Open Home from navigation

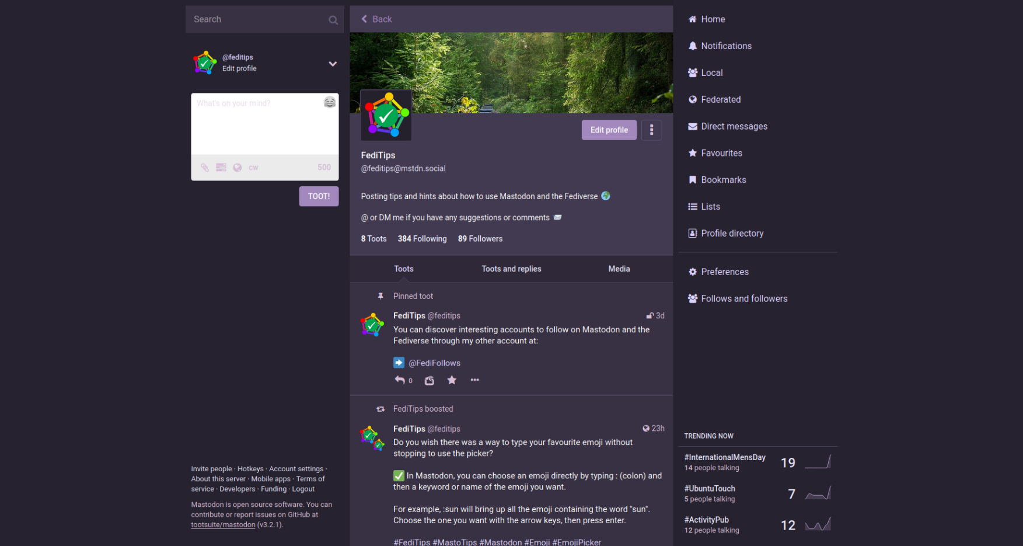[x=707, y=19]
